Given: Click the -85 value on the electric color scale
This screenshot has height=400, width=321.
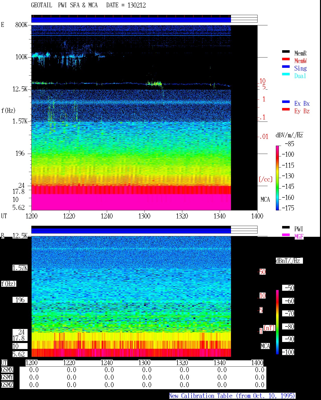Looking at the screenshot, I should 289,144.
